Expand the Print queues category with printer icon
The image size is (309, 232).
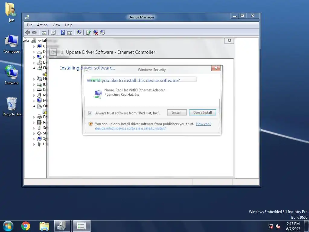pos(34,117)
